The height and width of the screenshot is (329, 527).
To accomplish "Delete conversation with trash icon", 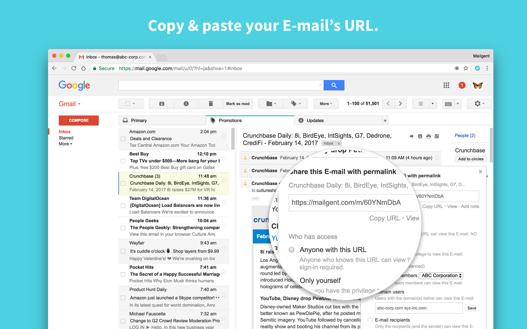I will [211, 104].
